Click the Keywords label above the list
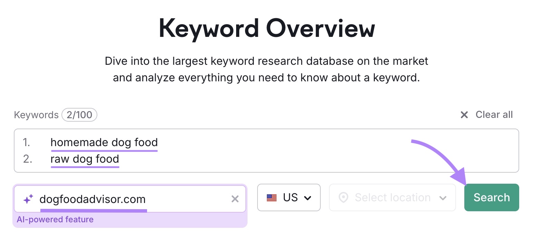This screenshot has height=244, width=533. (x=36, y=115)
